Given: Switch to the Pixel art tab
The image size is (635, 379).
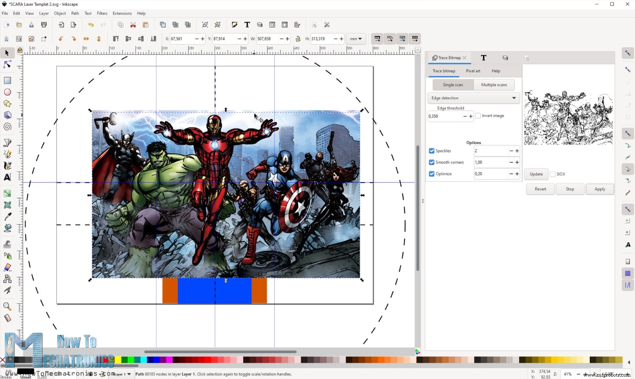Looking at the screenshot, I should click(473, 71).
